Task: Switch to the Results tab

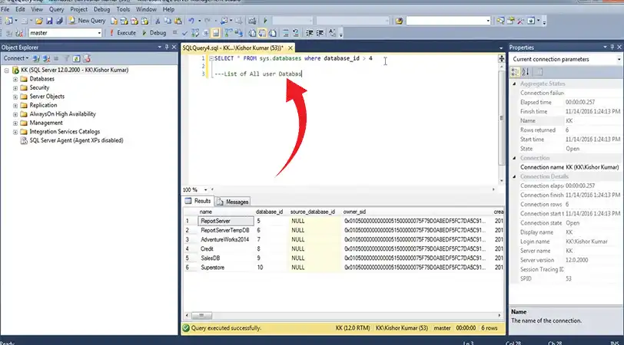Action: pyautogui.click(x=197, y=201)
